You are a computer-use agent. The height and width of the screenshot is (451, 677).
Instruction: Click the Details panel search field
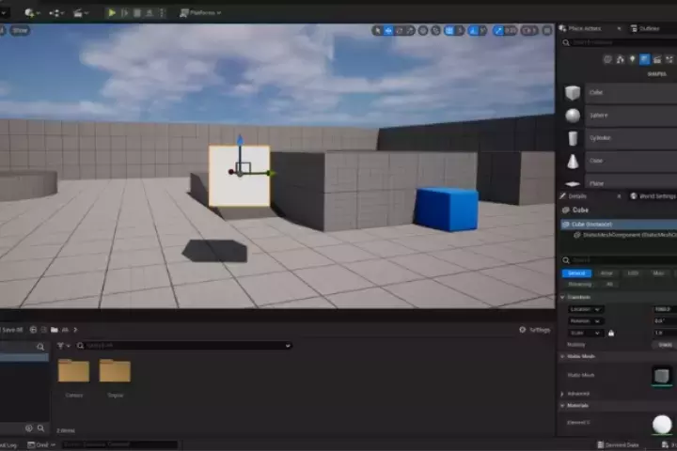coord(619,260)
